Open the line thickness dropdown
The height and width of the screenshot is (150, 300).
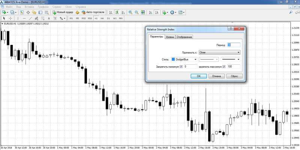pyautogui.click(x=230, y=59)
